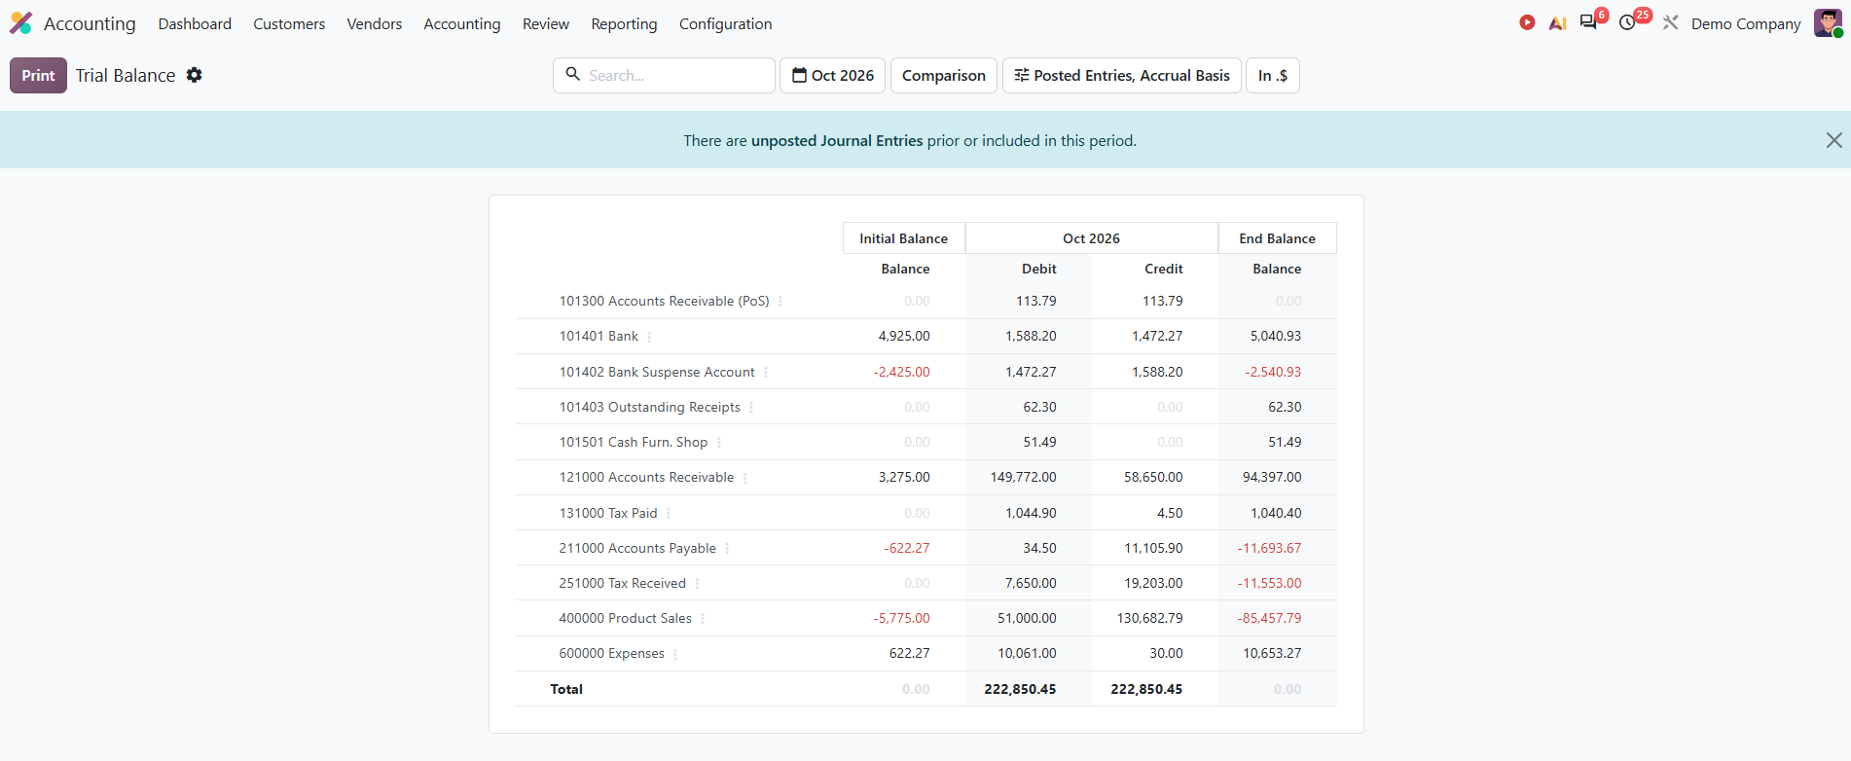Click the 222,850.45 total debit
Viewport: 1851px width, 761px height.
coord(1020,689)
